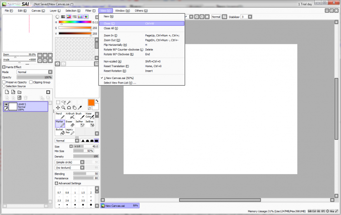Switch to the New Canvas.sai view tab
The width and height of the screenshot is (341, 215).
point(120,205)
